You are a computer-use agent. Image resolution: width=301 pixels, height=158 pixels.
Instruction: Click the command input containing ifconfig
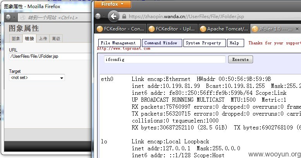pos(165,59)
